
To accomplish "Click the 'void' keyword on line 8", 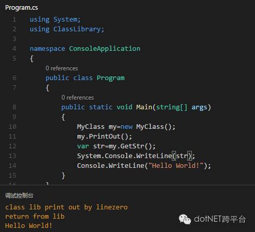I will (x=124, y=107).
